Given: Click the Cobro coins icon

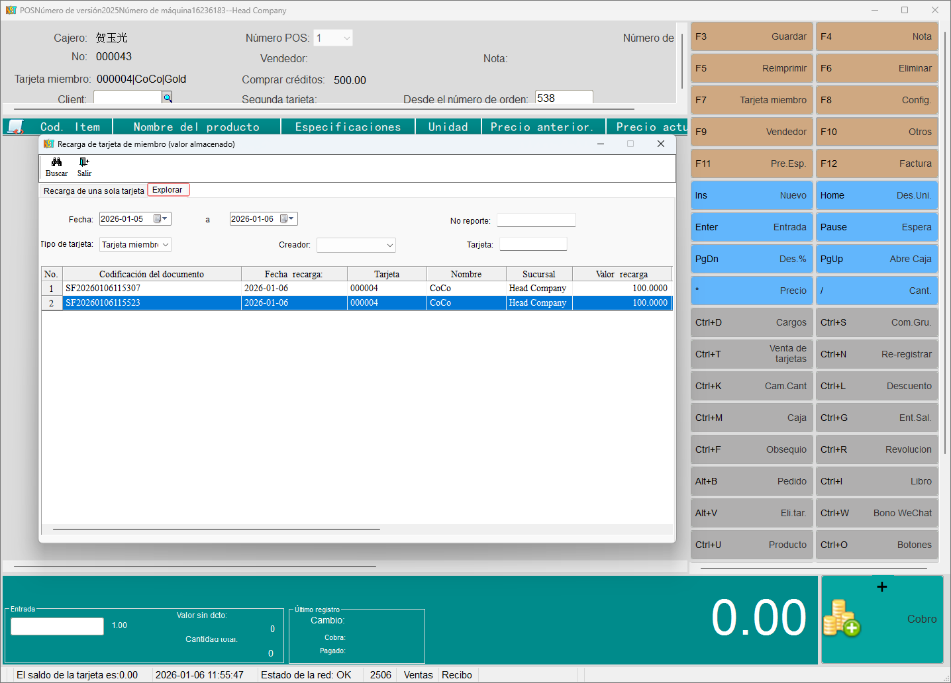Looking at the screenshot, I should click(x=841, y=618).
